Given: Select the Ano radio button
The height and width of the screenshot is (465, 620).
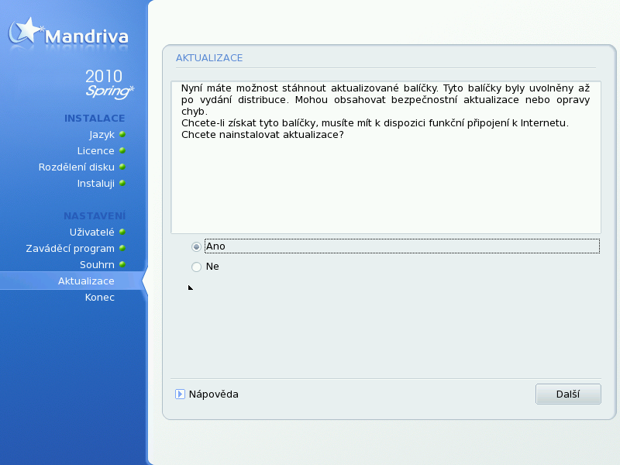Looking at the screenshot, I should [196, 246].
